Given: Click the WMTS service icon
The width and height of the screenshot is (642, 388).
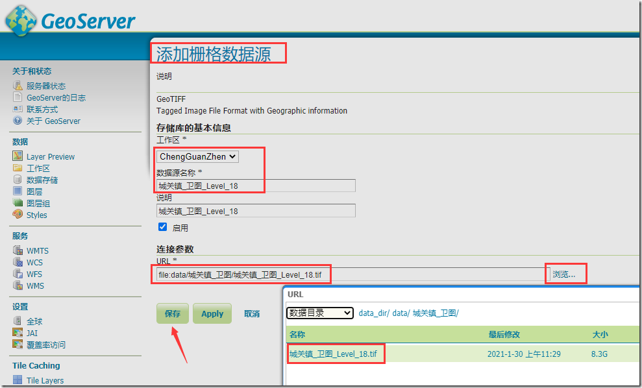Looking at the screenshot, I should tap(18, 250).
